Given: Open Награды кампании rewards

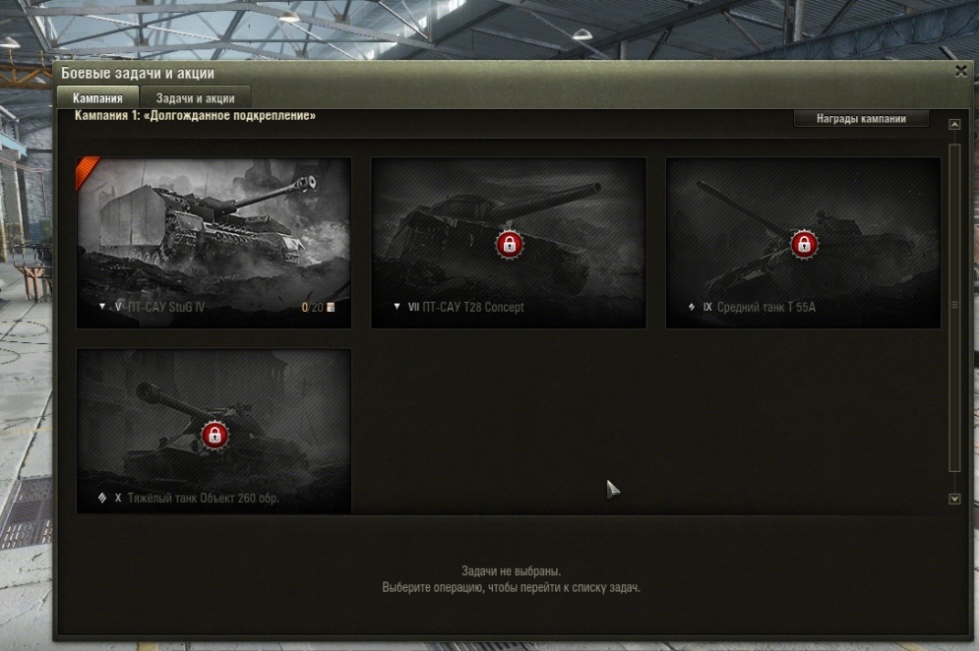Looking at the screenshot, I should point(861,119).
